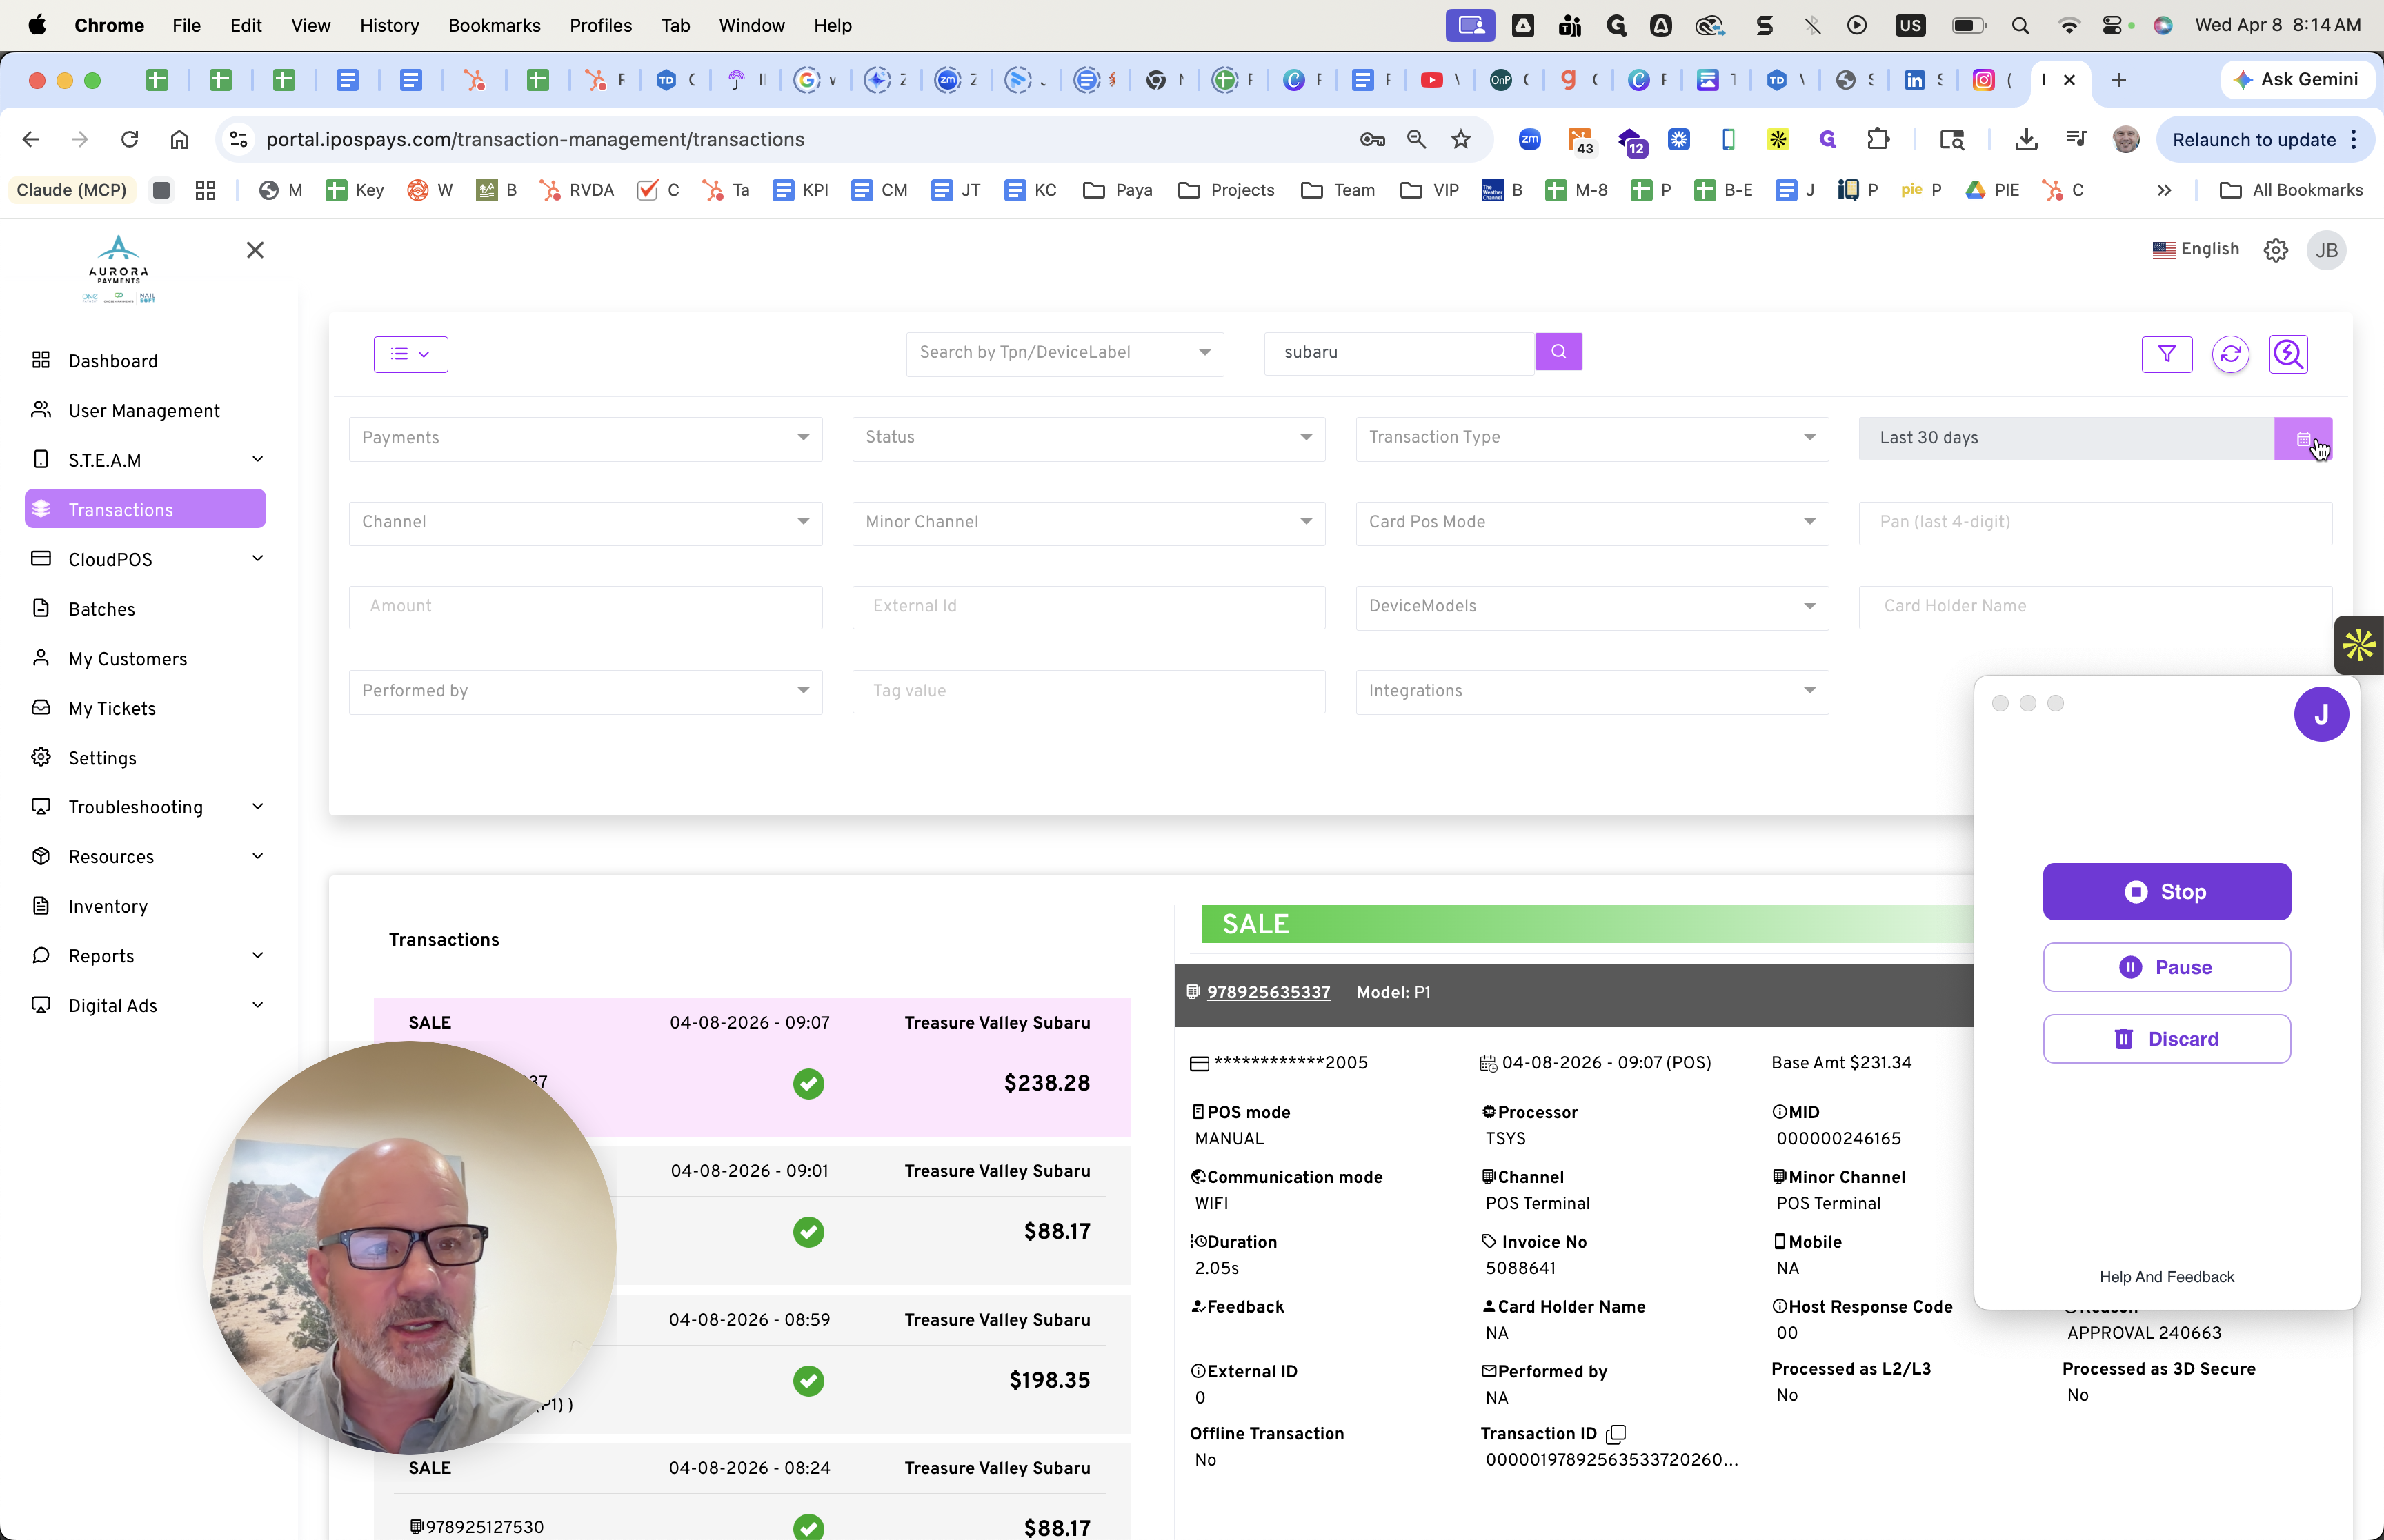Image resolution: width=2384 pixels, height=1540 pixels.
Task: Open the Bookmarks menu in menu bar
Action: [x=493, y=25]
